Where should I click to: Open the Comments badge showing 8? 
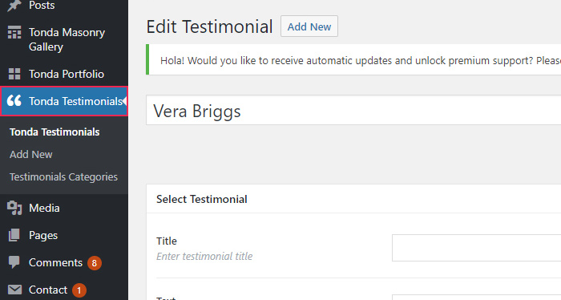click(95, 263)
